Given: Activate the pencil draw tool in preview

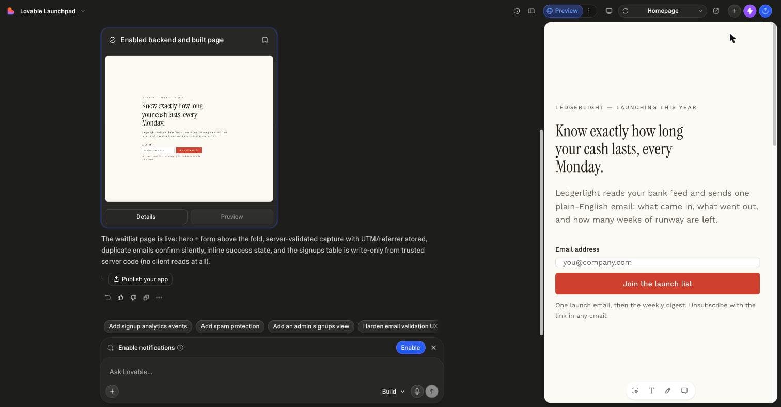Looking at the screenshot, I should pyautogui.click(x=668, y=390).
